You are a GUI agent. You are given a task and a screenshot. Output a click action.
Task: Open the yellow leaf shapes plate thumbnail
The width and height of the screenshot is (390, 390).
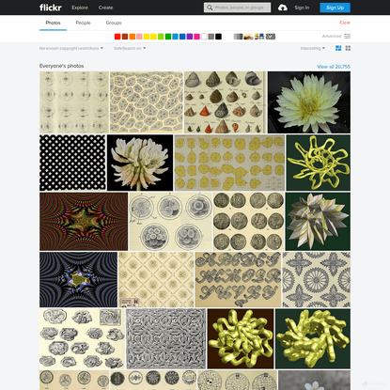[x=229, y=163]
